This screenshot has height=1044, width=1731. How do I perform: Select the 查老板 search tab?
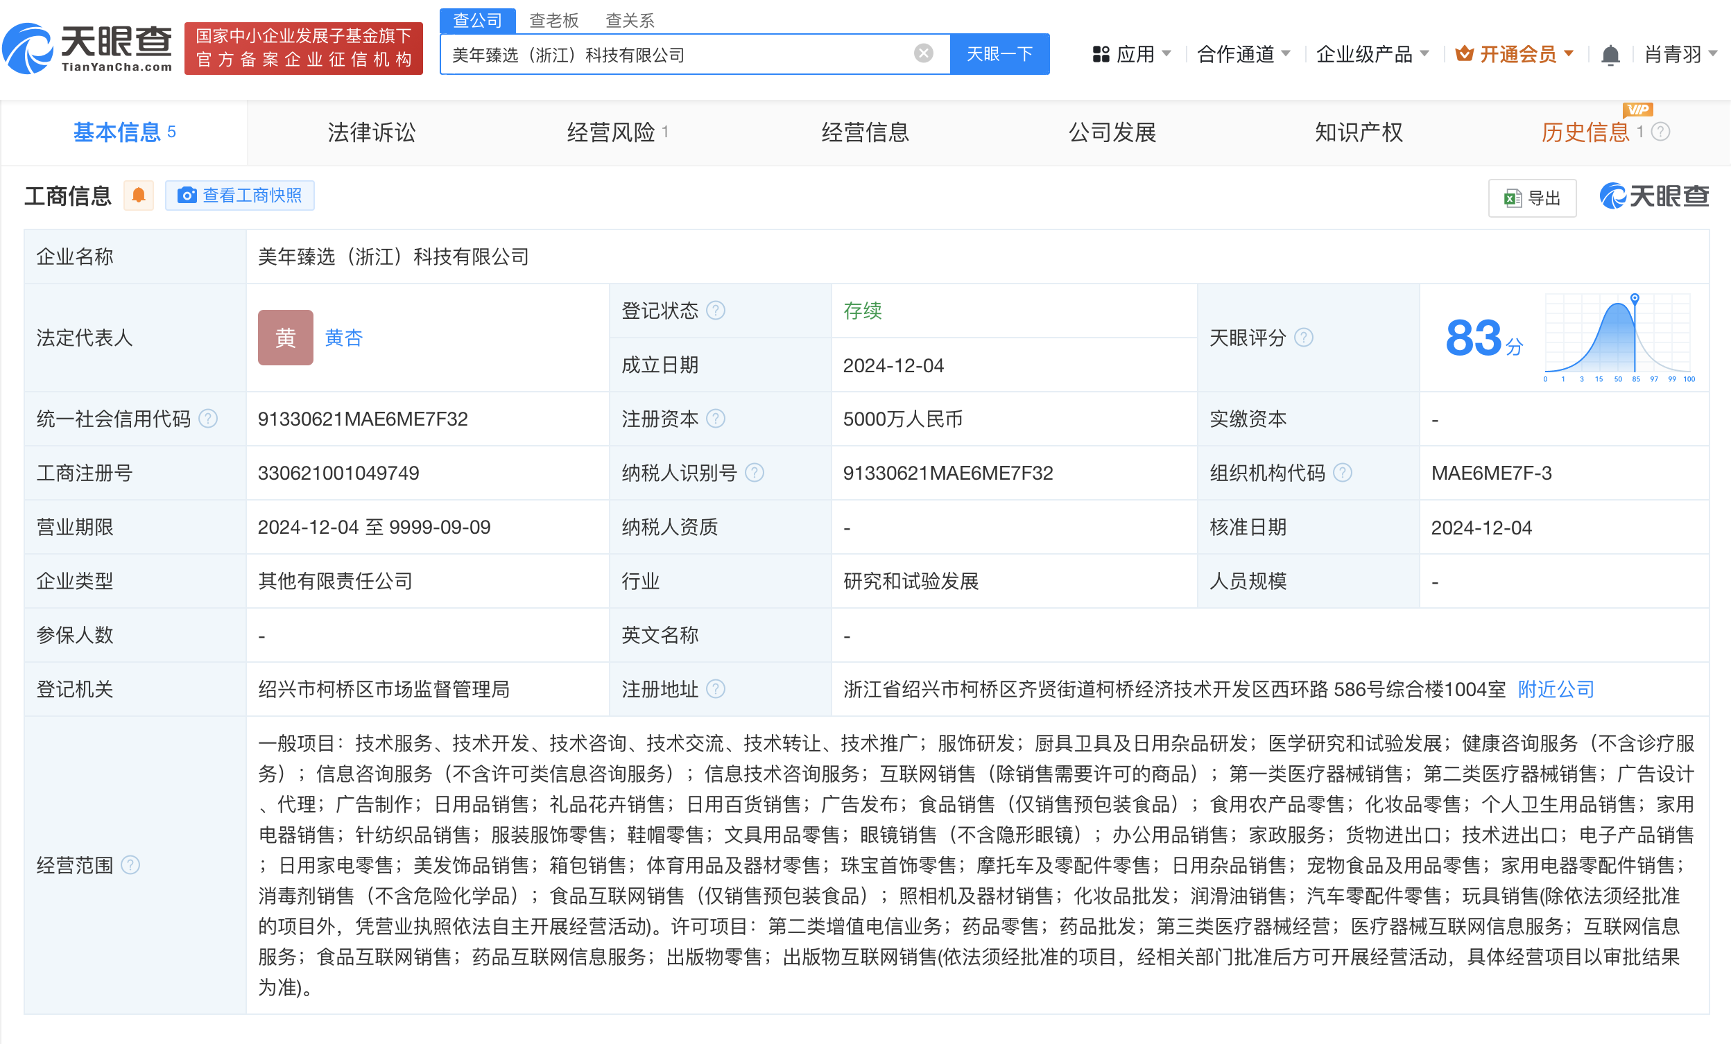click(553, 20)
